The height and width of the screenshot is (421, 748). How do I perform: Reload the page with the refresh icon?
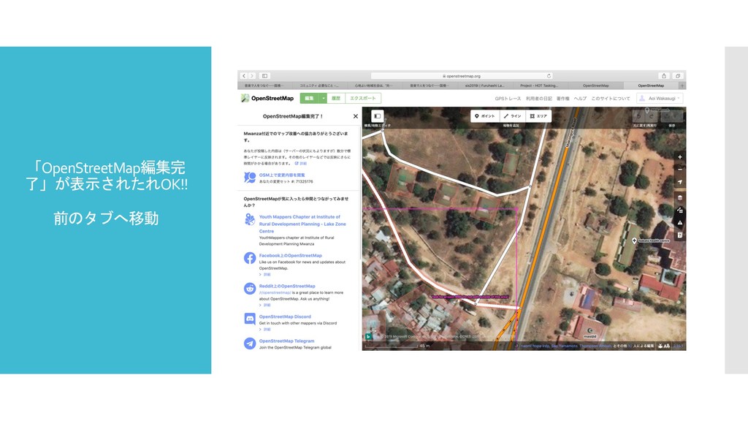click(549, 76)
